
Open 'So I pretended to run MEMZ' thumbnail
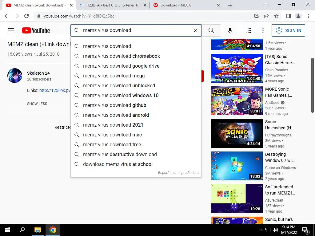pyautogui.click(x=237, y=198)
